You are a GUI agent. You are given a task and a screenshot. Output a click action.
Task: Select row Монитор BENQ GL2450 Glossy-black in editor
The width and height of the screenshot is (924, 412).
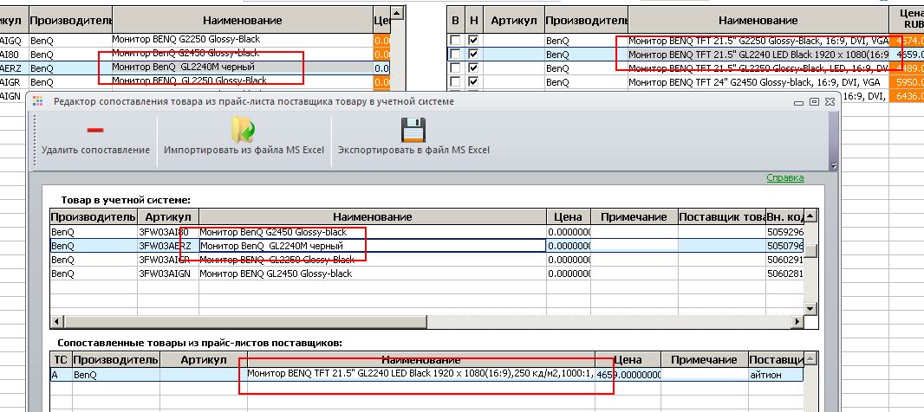click(x=373, y=274)
